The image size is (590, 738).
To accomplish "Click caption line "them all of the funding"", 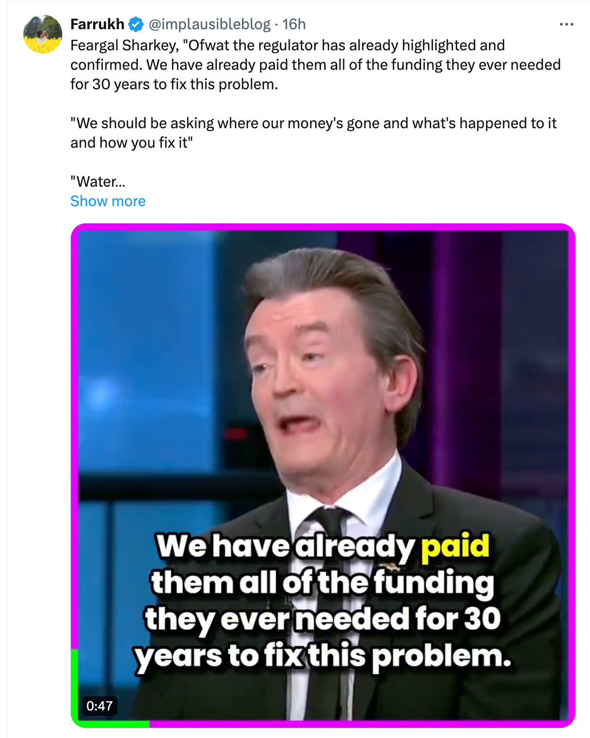I will (x=323, y=582).
